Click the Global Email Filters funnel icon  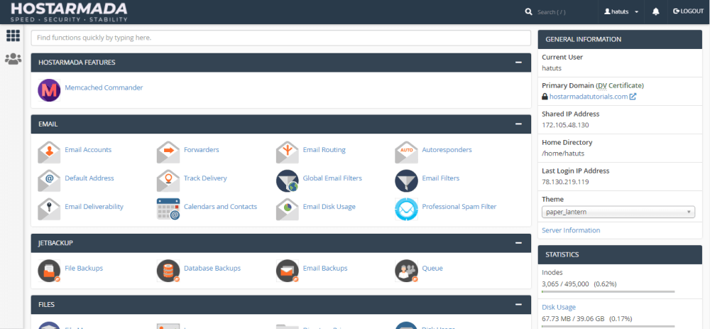coord(287,180)
